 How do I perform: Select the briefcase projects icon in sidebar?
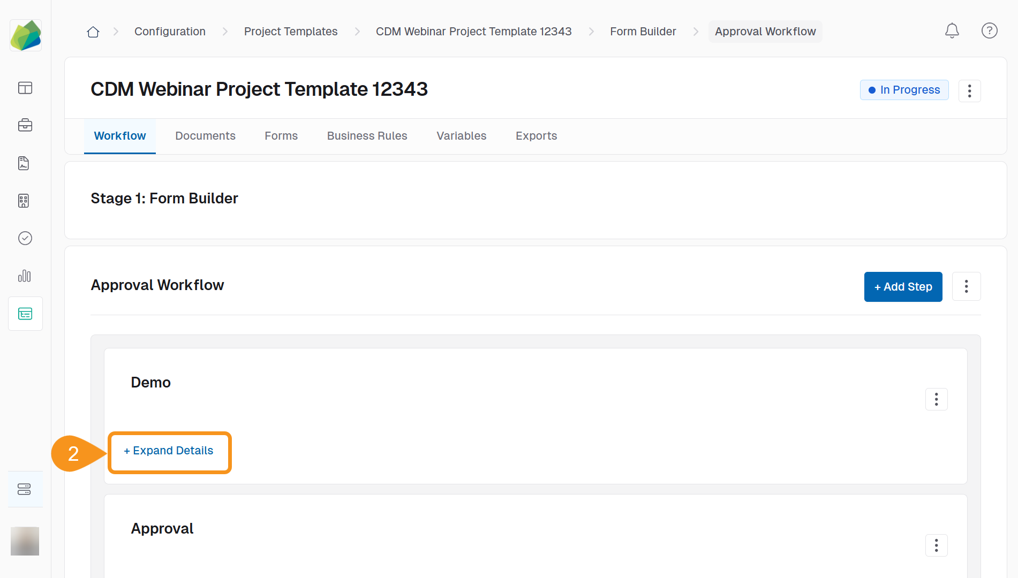click(x=25, y=126)
